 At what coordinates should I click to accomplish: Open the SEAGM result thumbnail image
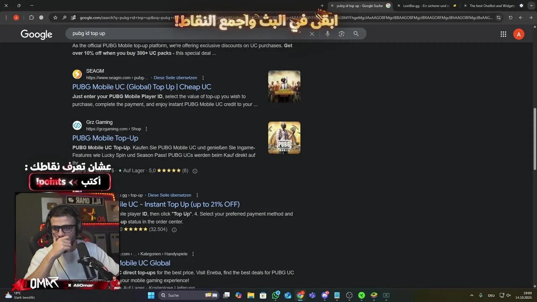click(284, 86)
